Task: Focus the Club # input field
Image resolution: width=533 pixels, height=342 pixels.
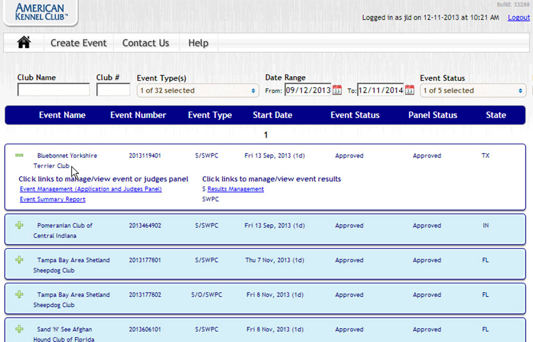Action: click(x=113, y=90)
